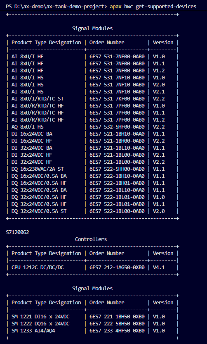Screen dimensions: 207x344
Task: Click order number '6ES7 522-1BL00-0AB0'
Action: click(x=117, y=211)
